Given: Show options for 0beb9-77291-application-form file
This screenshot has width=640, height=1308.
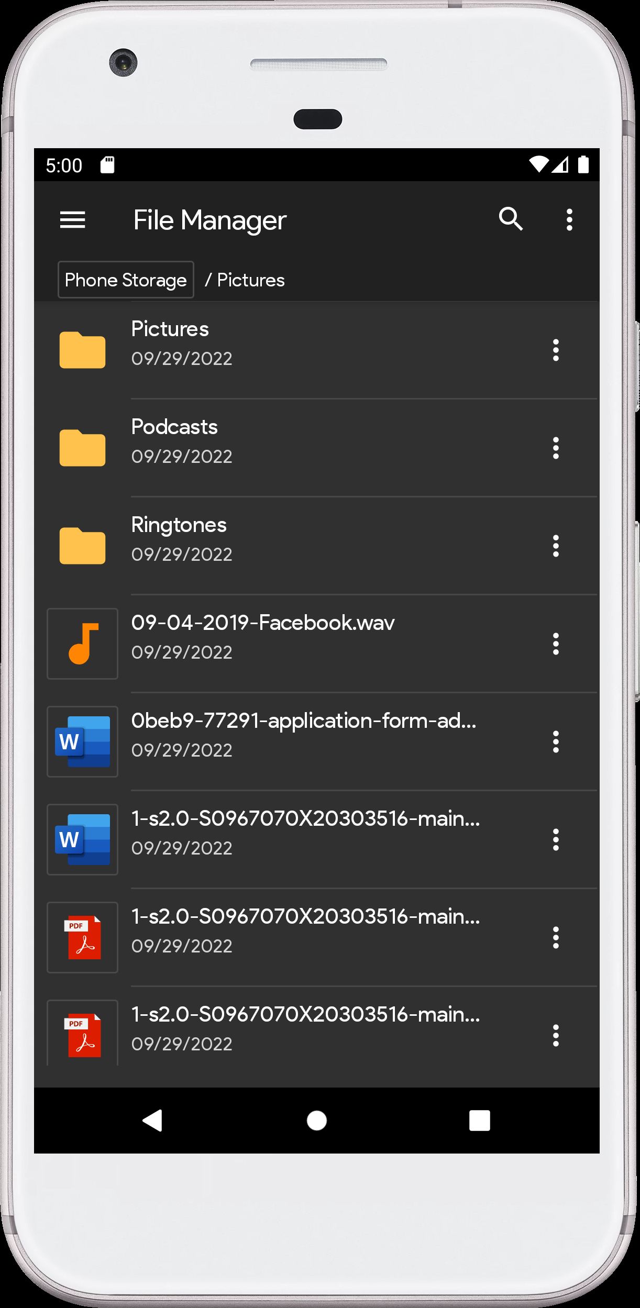Looking at the screenshot, I should click(556, 741).
